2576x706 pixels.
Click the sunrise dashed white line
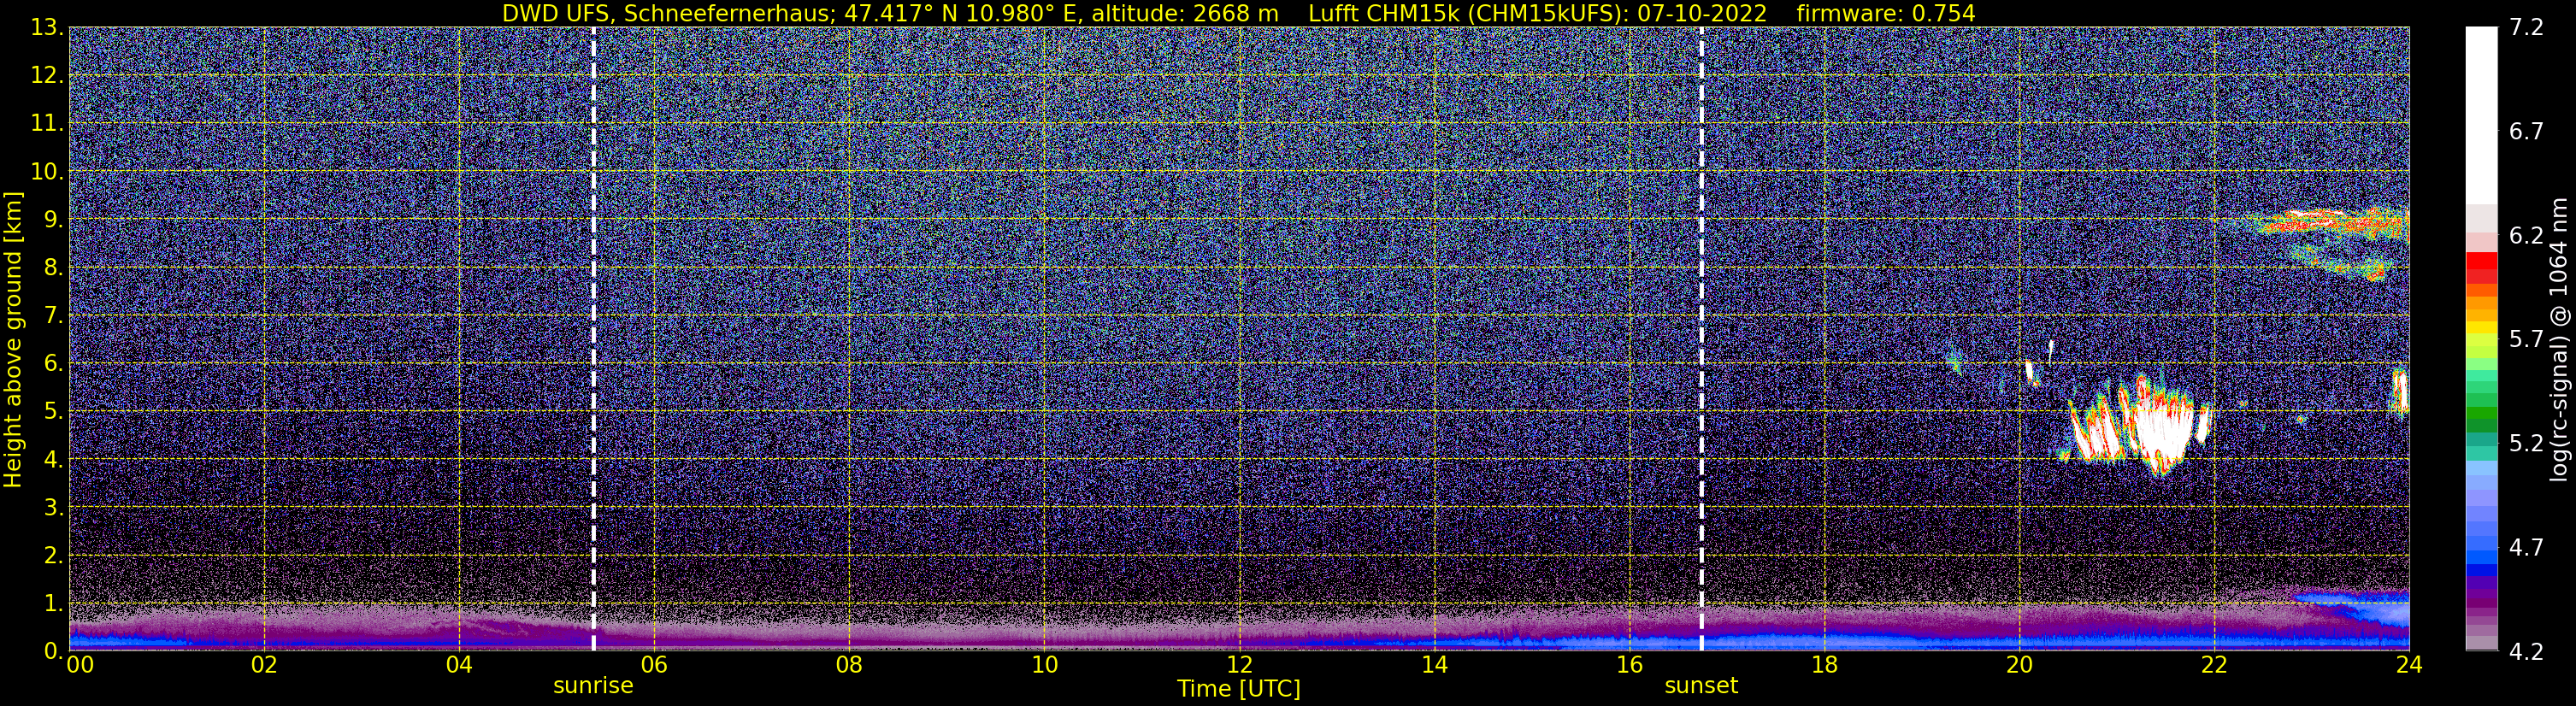click(x=593, y=338)
